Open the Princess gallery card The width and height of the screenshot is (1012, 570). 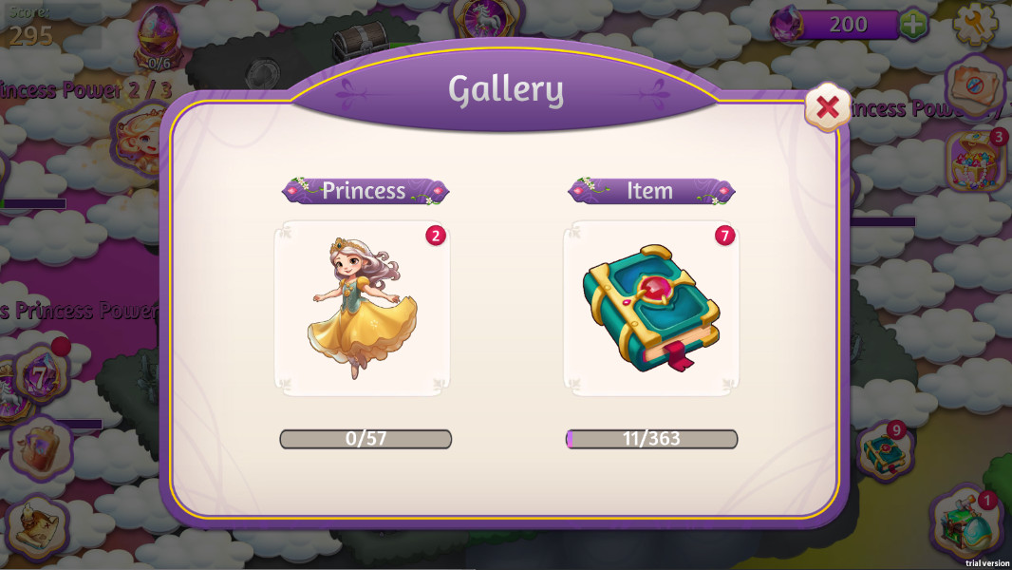tap(362, 308)
